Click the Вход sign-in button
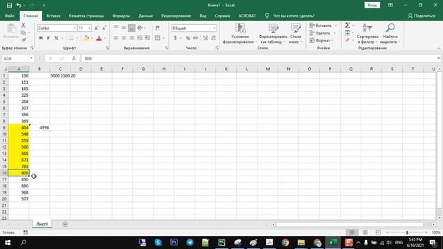The width and height of the screenshot is (443, 249). tap(372, 5)
